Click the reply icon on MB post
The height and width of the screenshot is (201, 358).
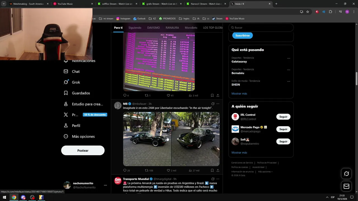coord(125,170)
